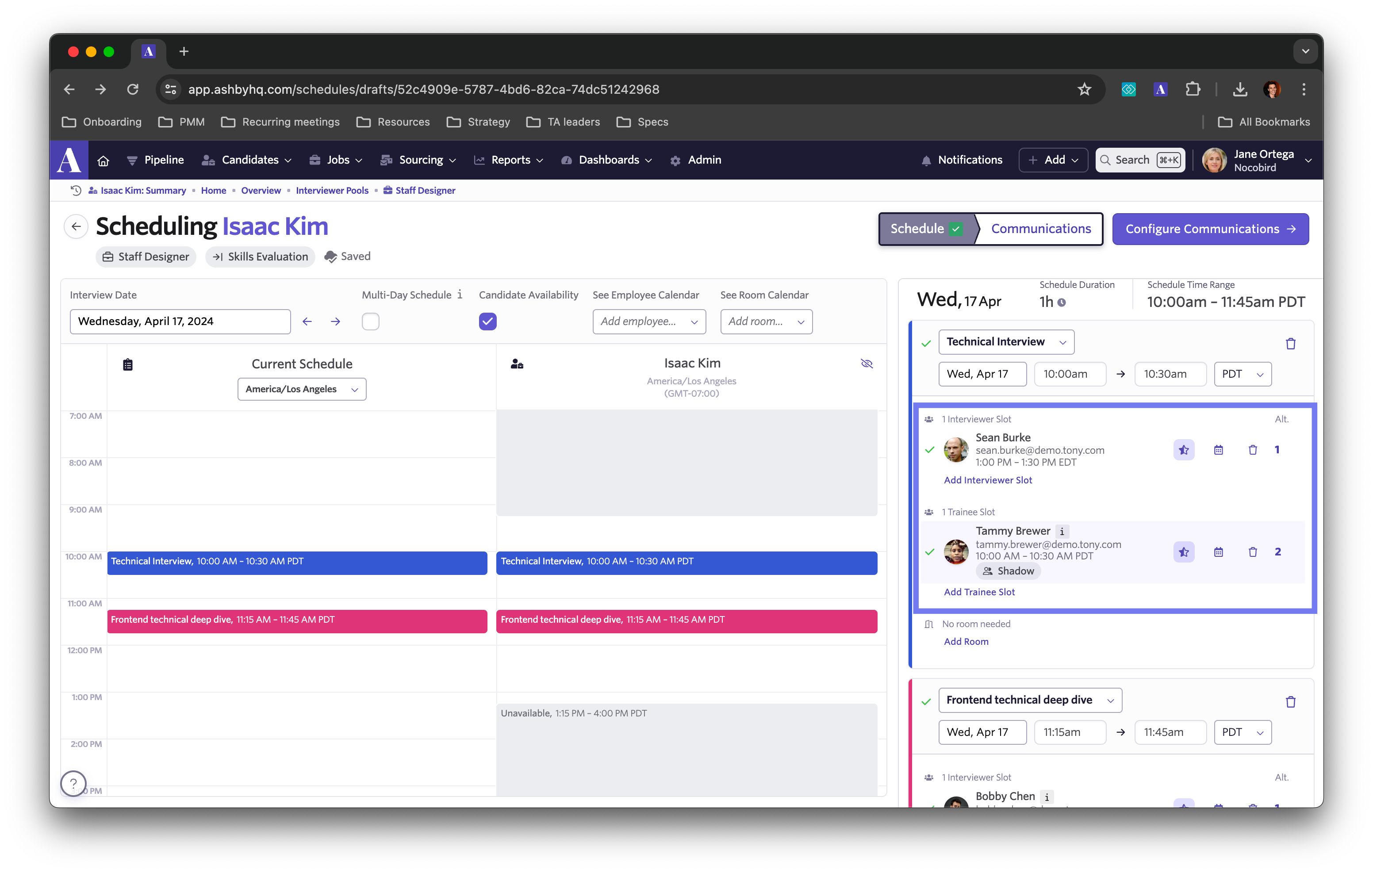
Task: Toggle Isaac Kim calendar visibility eye icon
Action: [866, 364]
